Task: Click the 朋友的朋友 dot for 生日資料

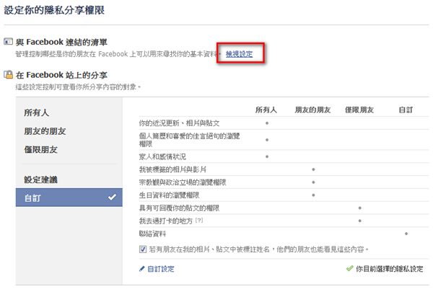Action: coord(313,195)
